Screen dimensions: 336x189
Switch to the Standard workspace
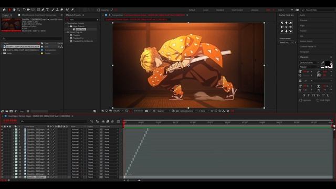click(220, 10)
